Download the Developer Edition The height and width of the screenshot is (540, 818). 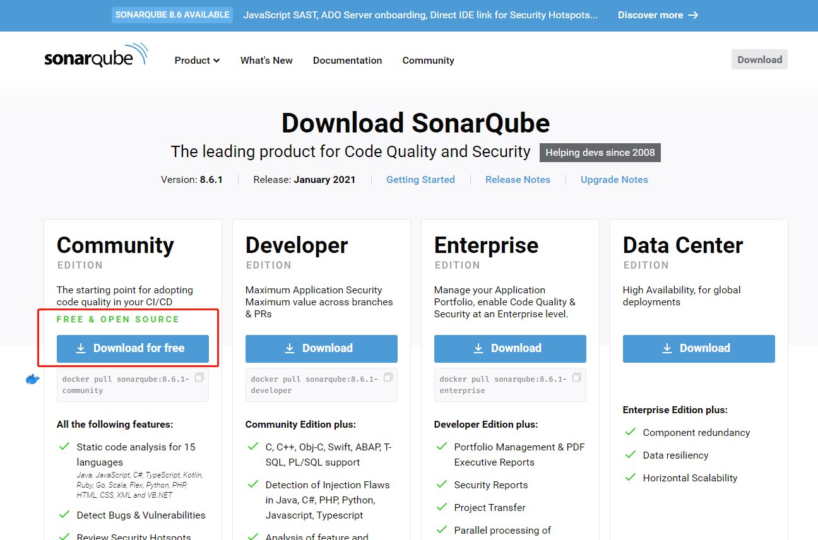321,348
